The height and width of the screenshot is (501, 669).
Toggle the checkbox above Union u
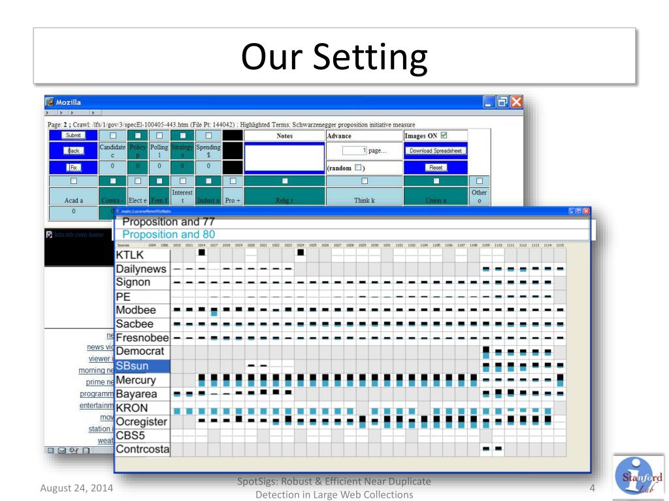pos(436,181)
